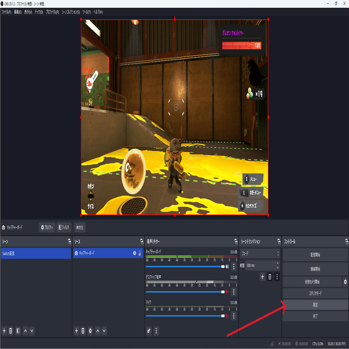This screenshot has width=349, height=349.
Task: Click 仮想カメラ開始 button
Action: pos(312,282)
